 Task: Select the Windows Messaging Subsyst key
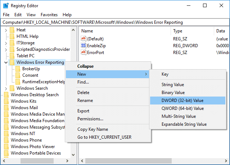coord(38,127)
